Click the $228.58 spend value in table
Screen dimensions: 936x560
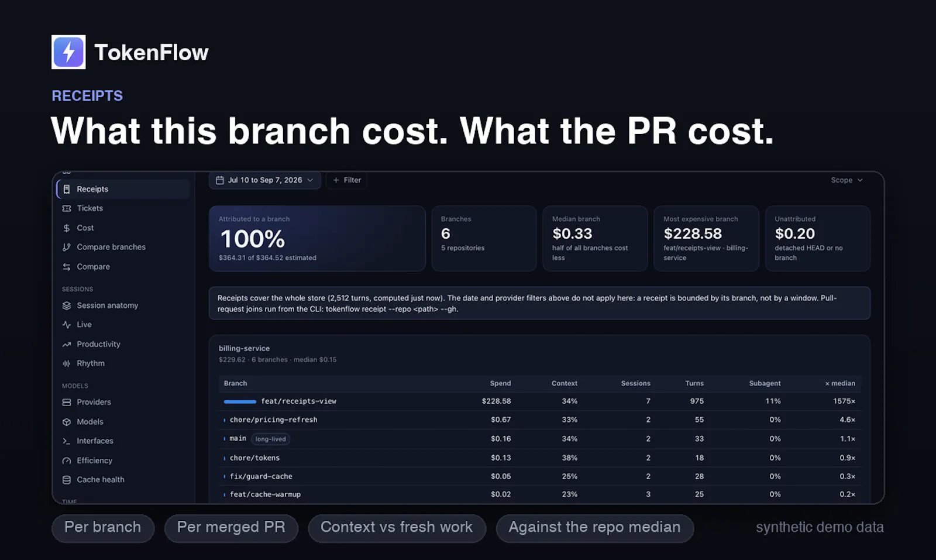[x=496, y=401]
